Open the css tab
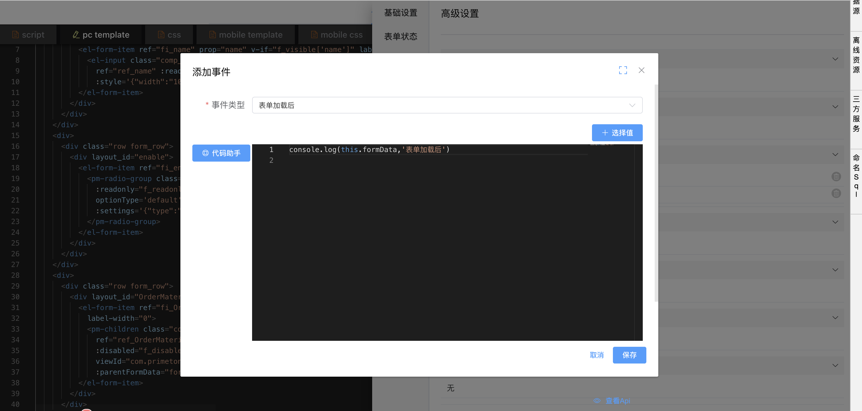Viewport: 862px width, 411px height. (x=169, y=35)
